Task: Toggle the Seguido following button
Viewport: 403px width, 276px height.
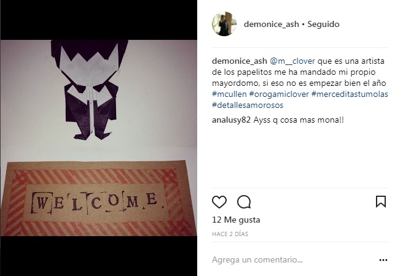Action: click(323, 24)
